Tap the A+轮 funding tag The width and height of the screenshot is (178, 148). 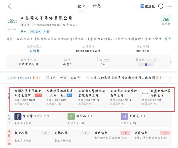coord(46,31)
